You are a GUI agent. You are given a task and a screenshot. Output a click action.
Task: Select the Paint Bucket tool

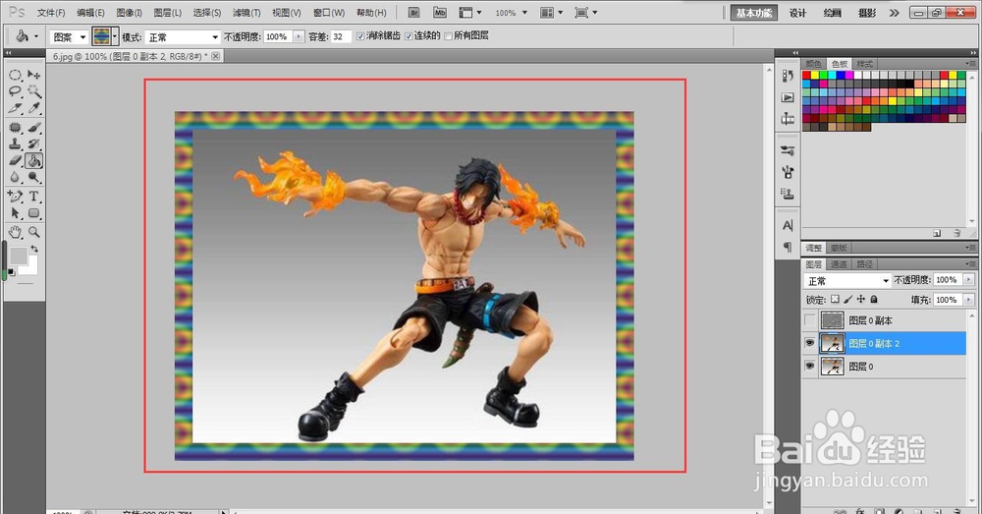point(33,161)
